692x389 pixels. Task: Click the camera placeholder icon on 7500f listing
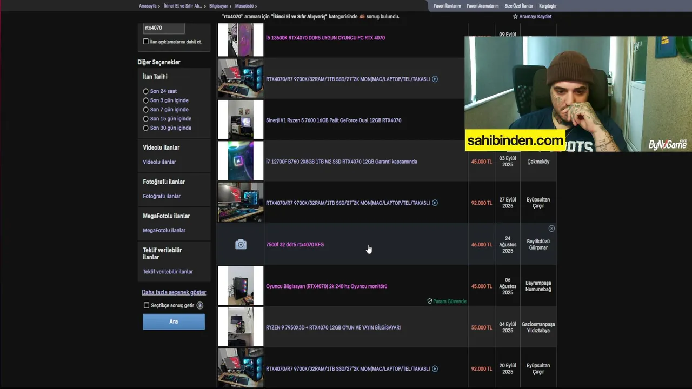(x=241, y=245)
